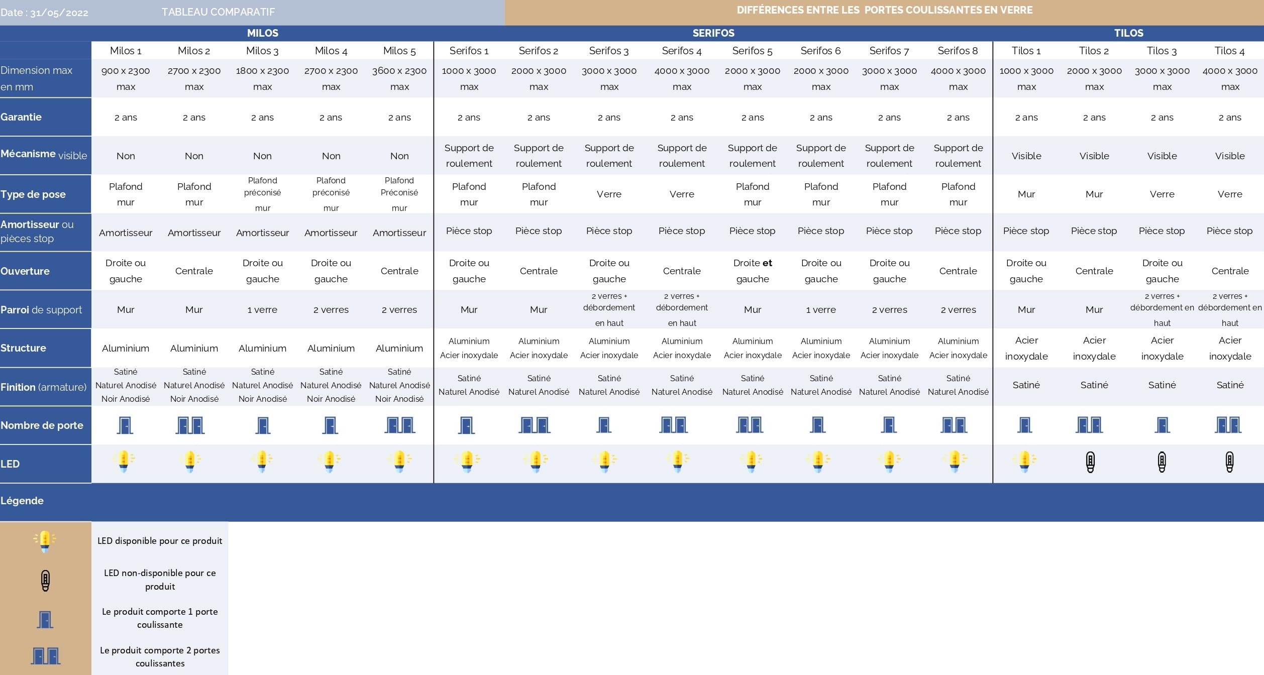1264x675 pixels.
Task: Click the double-door icon in Serifos 8 column
Action: click(x=953, y=425)
